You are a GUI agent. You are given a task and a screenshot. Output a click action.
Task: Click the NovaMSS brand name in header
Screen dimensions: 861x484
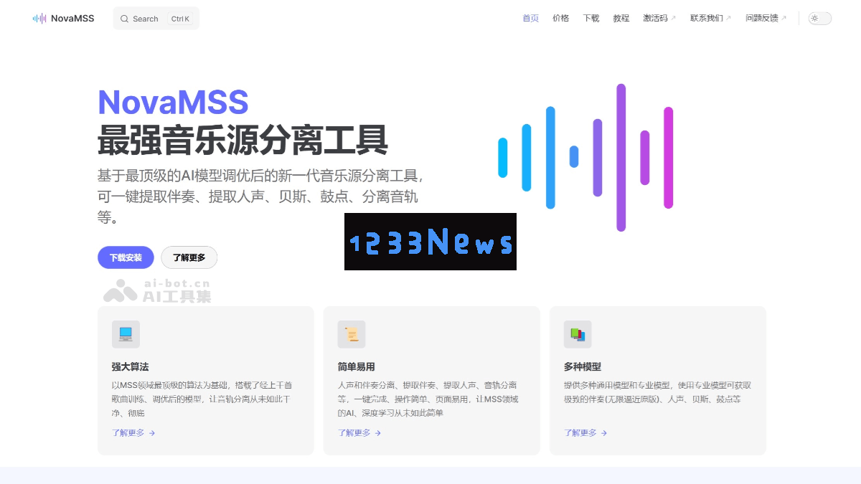[x=72, y=19]
